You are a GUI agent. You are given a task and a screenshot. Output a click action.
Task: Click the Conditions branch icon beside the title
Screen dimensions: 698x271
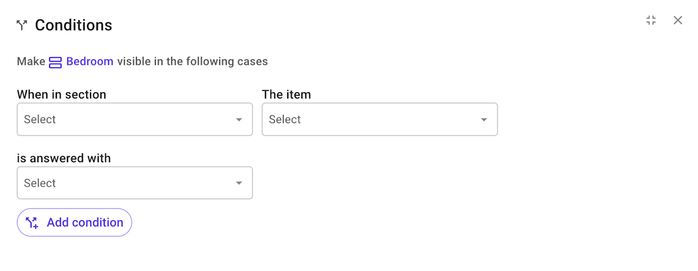click(22, 25)
